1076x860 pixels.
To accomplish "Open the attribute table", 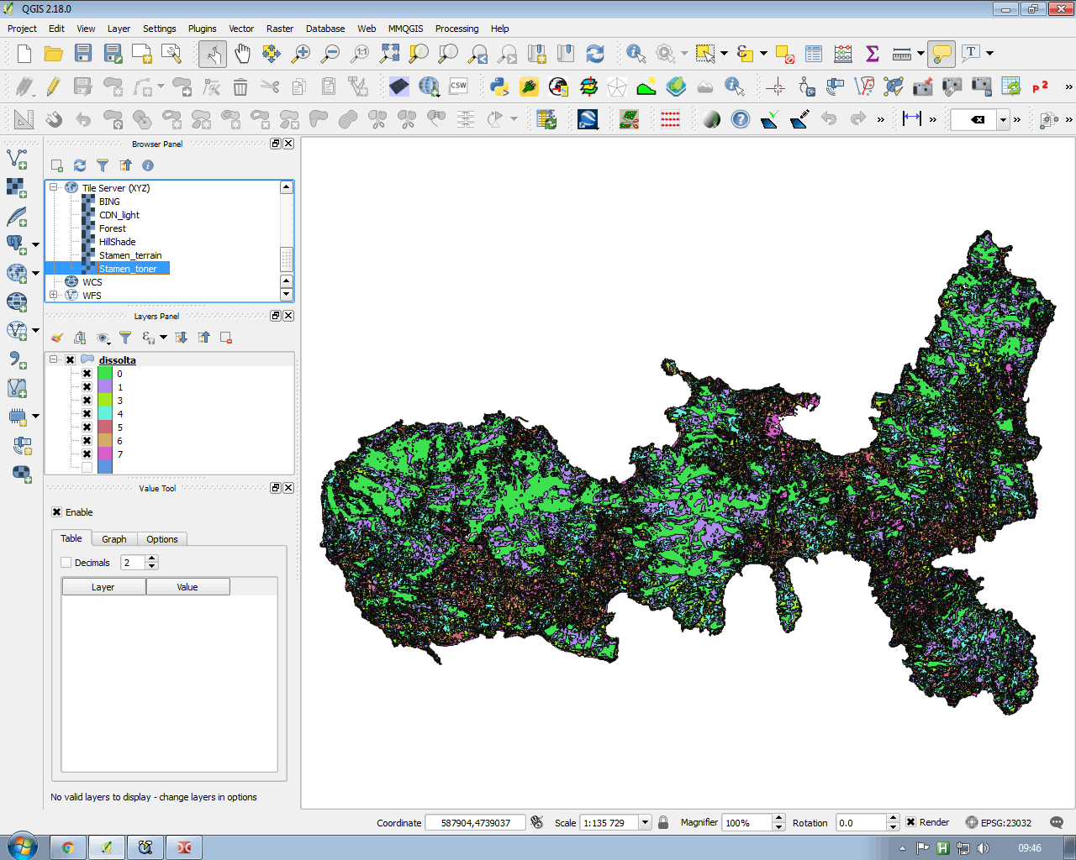I will (x=813, y=54).
